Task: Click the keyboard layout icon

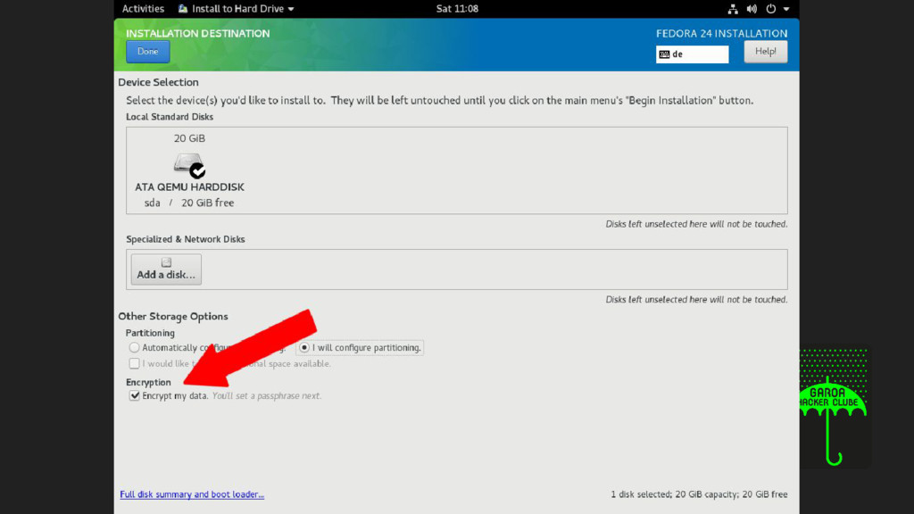Action: (x=664, y=54)
